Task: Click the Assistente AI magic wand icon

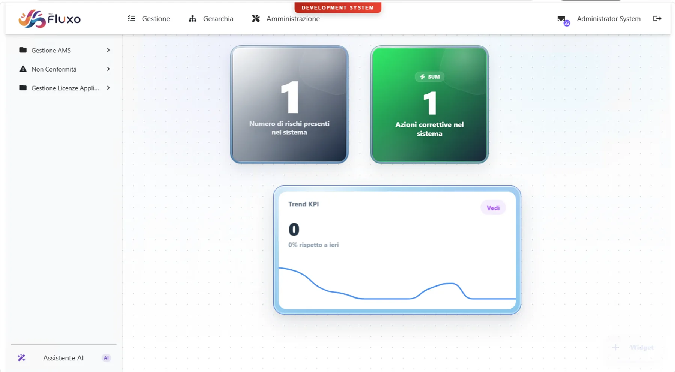Action: pos(21,358)
